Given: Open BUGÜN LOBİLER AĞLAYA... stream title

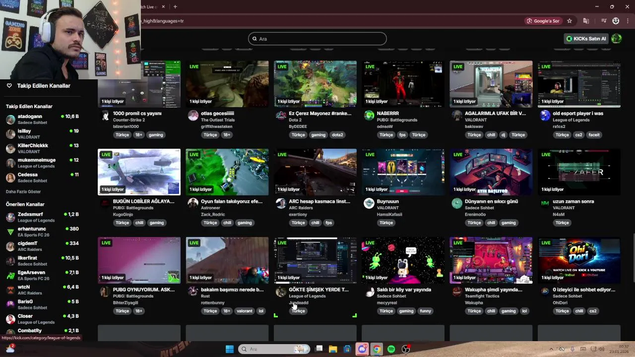Looking at the screenshot, I should [143, 201].
